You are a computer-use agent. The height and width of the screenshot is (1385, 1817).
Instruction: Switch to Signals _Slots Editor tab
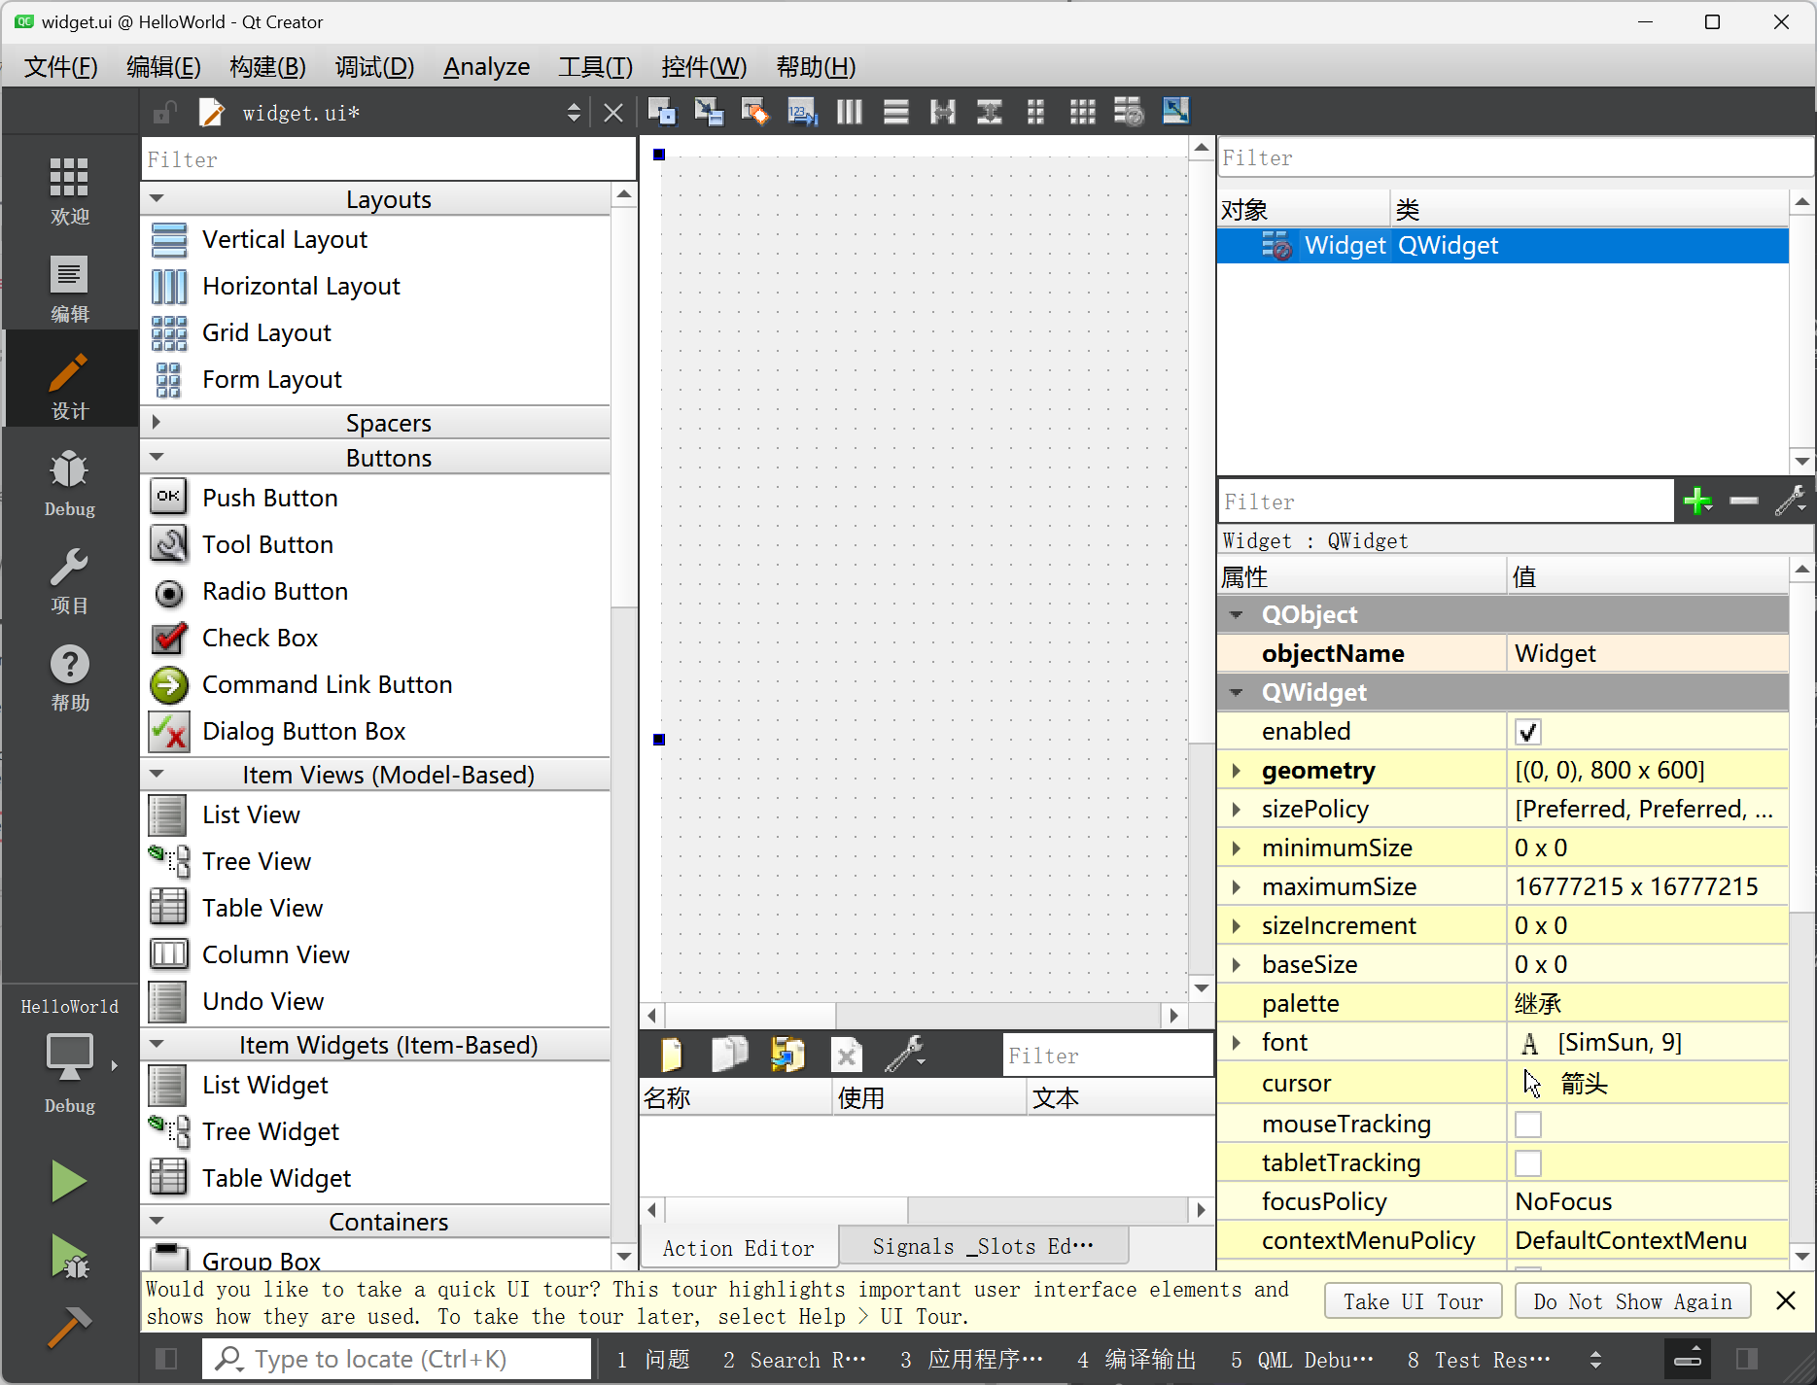click(x=983, y=1246)
